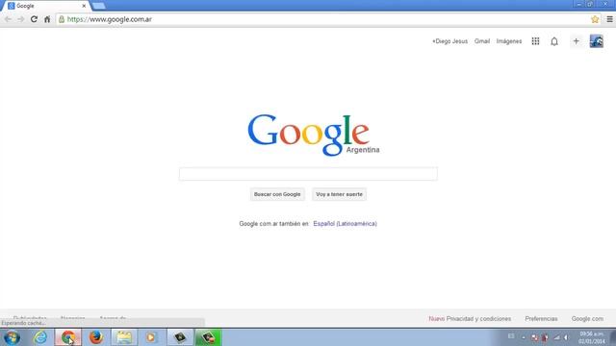Click the ES language indicator
This screenshot has height=346, width=616.
tap(511, 336)
